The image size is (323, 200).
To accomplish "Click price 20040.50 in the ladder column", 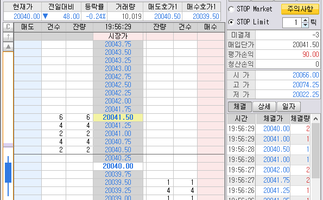I will (x=118, y=150).
